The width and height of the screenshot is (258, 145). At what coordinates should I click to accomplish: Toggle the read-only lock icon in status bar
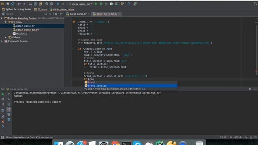click(x=246, y=137)
